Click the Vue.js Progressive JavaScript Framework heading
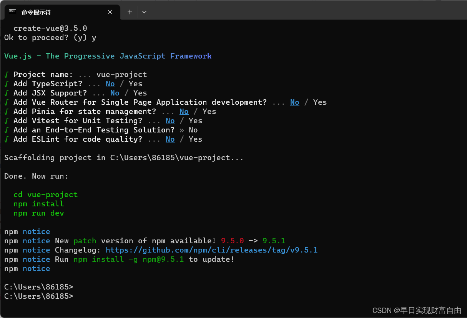Viewport: 467px width, 318px height. (x=108, y=56)
